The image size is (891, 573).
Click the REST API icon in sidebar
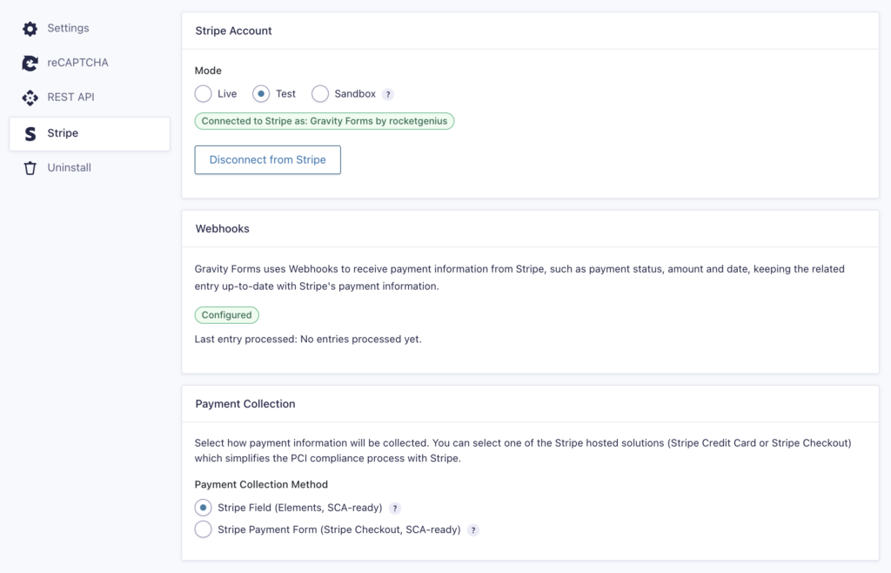pos(30,98)
